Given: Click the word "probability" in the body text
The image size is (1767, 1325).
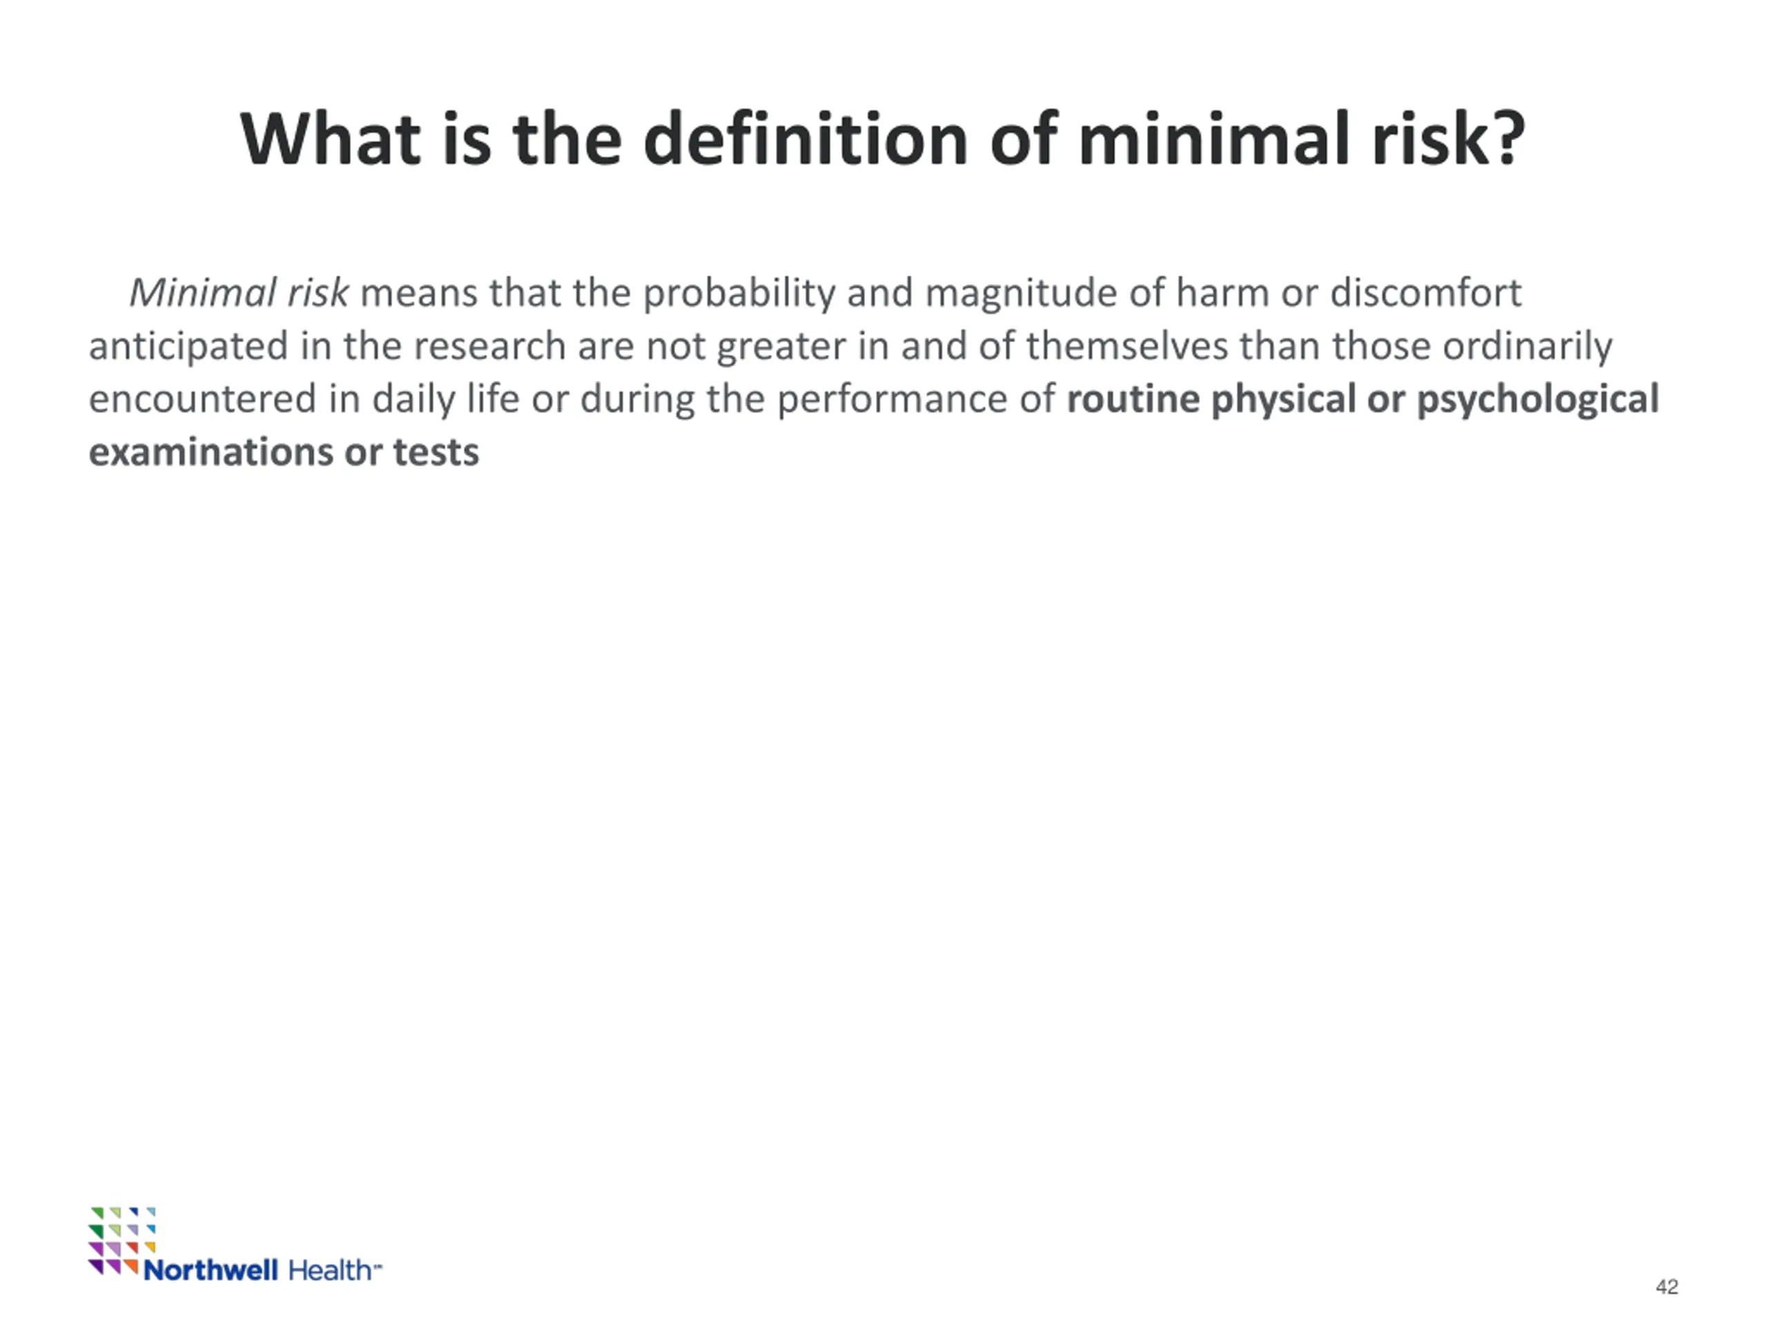Looking at the screenshot, I should pyautogui.click(x=739, y=293).
